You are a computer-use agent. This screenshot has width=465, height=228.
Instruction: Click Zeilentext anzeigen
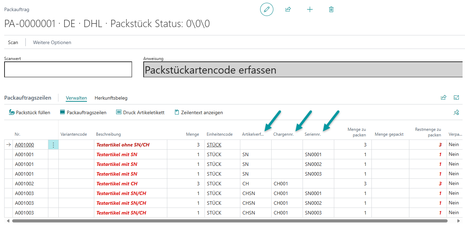pos(199,112)
